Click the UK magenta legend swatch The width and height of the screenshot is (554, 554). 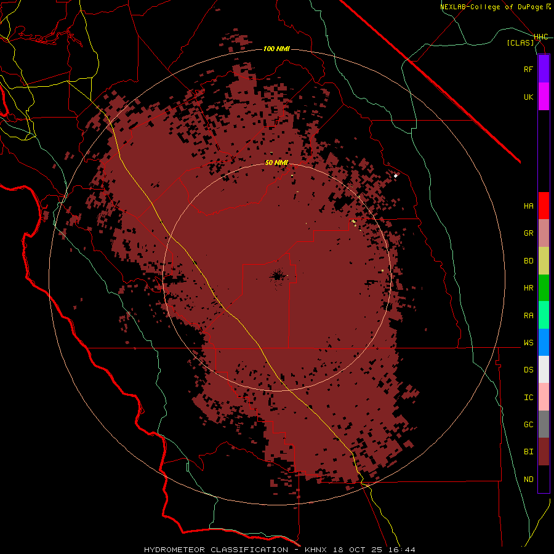pos(544,97)
